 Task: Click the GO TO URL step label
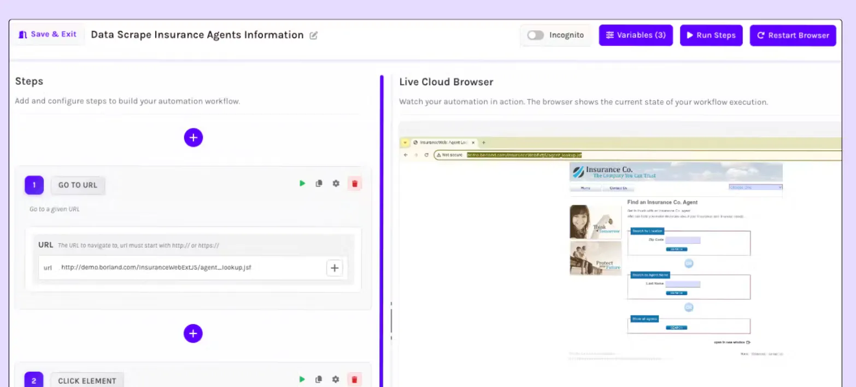pyautogui.click(x=78, y=185)
